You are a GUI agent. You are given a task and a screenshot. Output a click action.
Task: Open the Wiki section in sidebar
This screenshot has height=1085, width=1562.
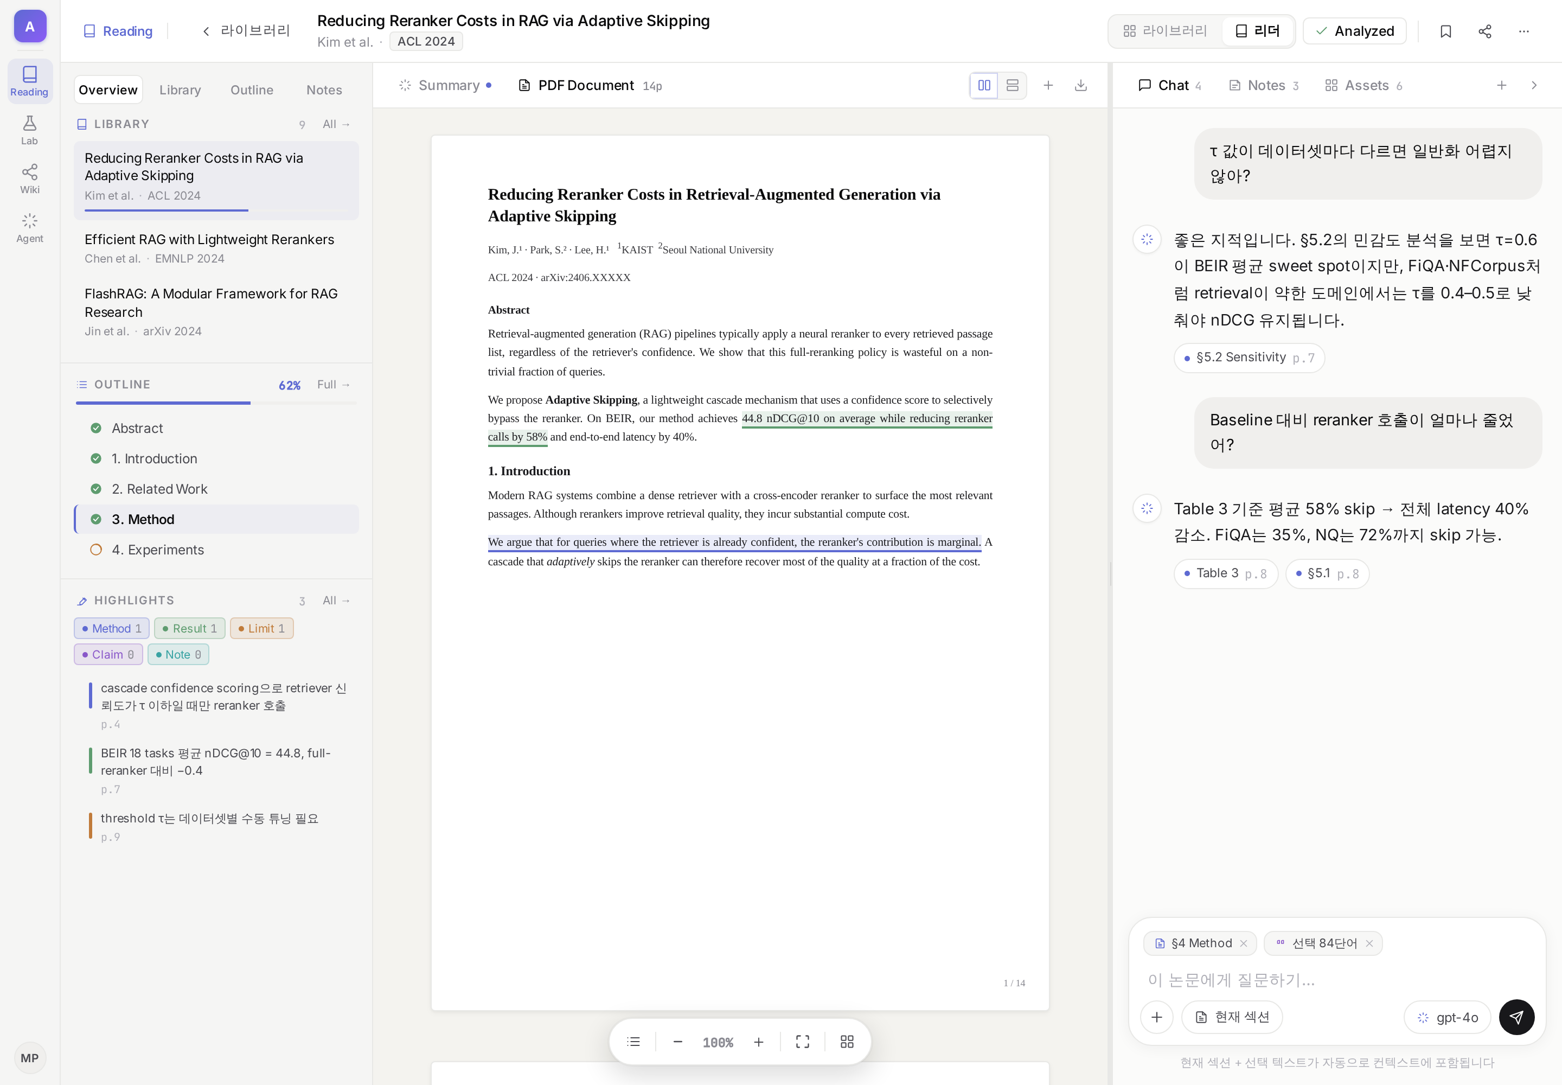coord(29,179)
